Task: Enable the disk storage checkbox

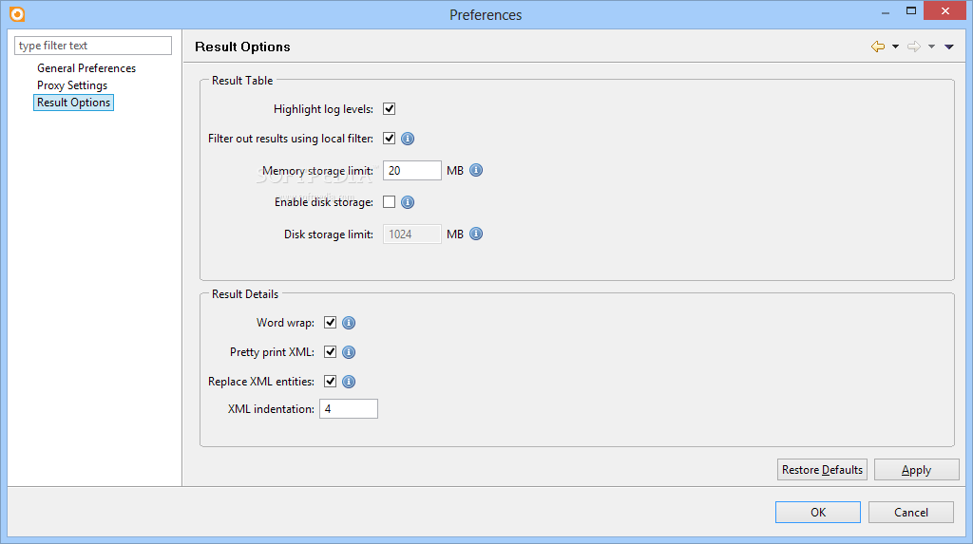Action: coord(389,201)
